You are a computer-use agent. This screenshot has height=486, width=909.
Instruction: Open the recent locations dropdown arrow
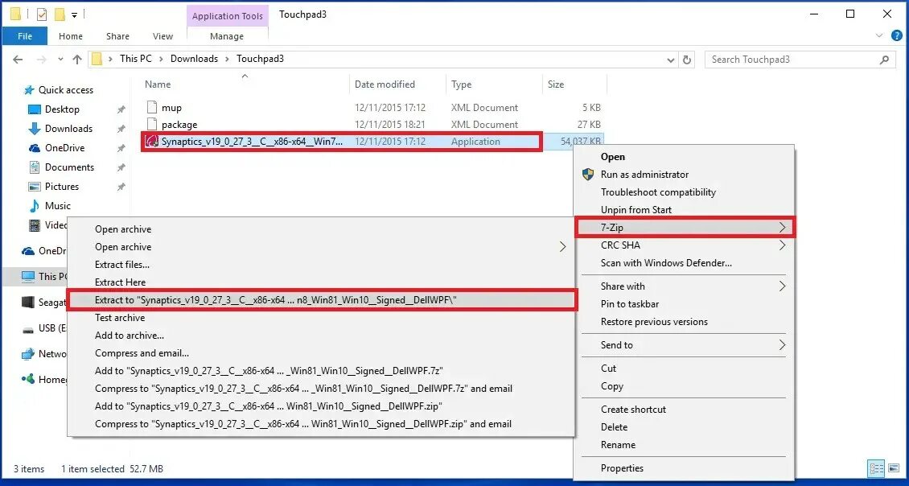(60, 60)
